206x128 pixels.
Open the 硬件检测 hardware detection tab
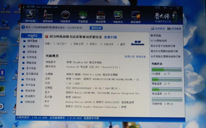click(30, 16)
